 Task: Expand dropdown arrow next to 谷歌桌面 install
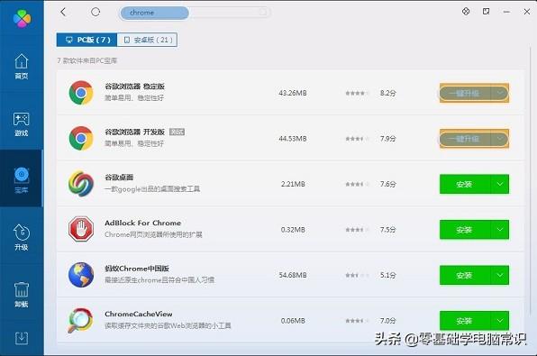pyautogui.click(x=500, y=184)
